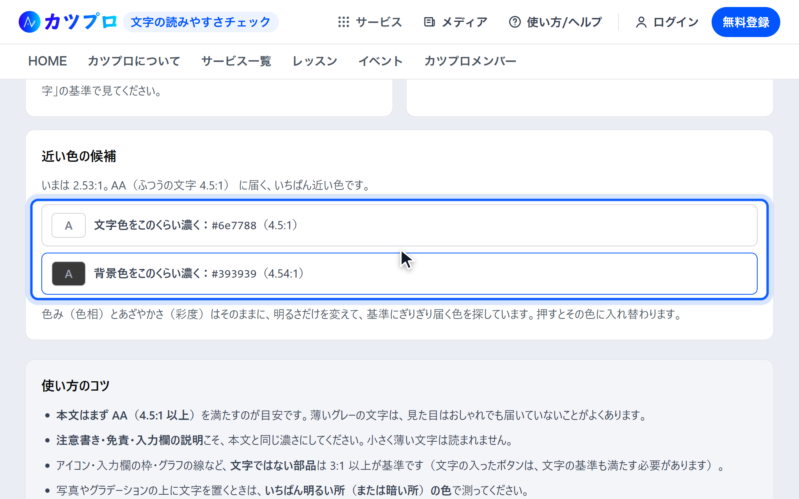This screenshot has width=799, height=499.
Task: Click the help question-mark icon
Action: coord(515,22)
